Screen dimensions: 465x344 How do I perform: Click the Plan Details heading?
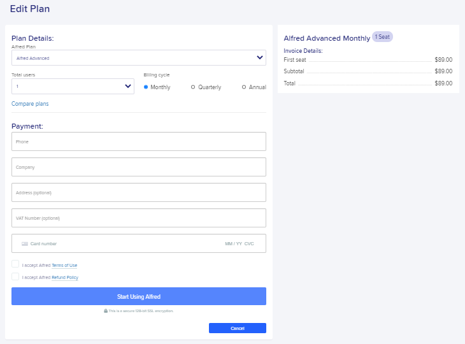pyautogui.click(x=32, y=38)
